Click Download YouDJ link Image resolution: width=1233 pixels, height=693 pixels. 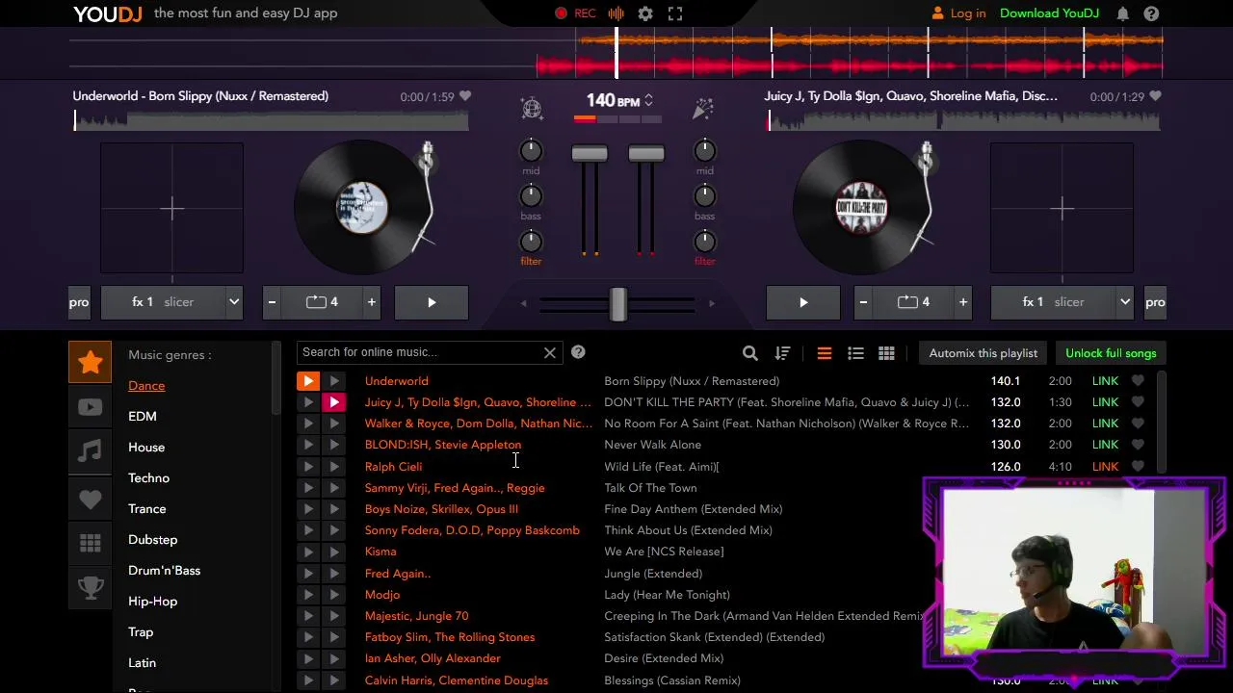click(x=1049, y=13)
